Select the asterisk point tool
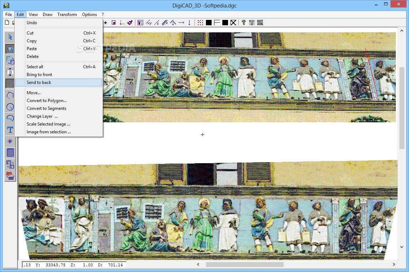Viewport: 409px width, 272px height. point(10,142)
